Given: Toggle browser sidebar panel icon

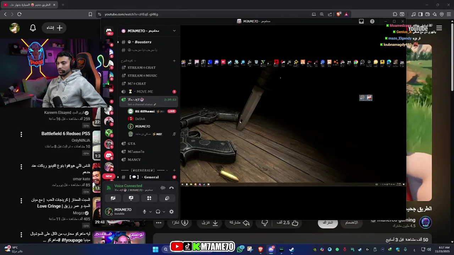Looking at the screenshot, I should [x=420, y=14].
